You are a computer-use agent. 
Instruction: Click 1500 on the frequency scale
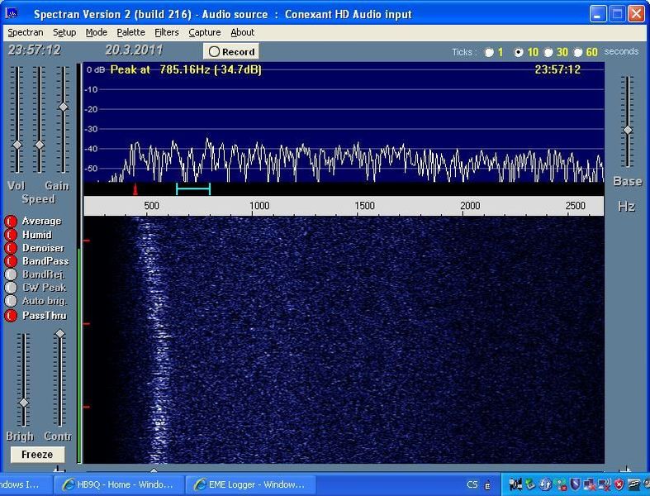point(364,206)
